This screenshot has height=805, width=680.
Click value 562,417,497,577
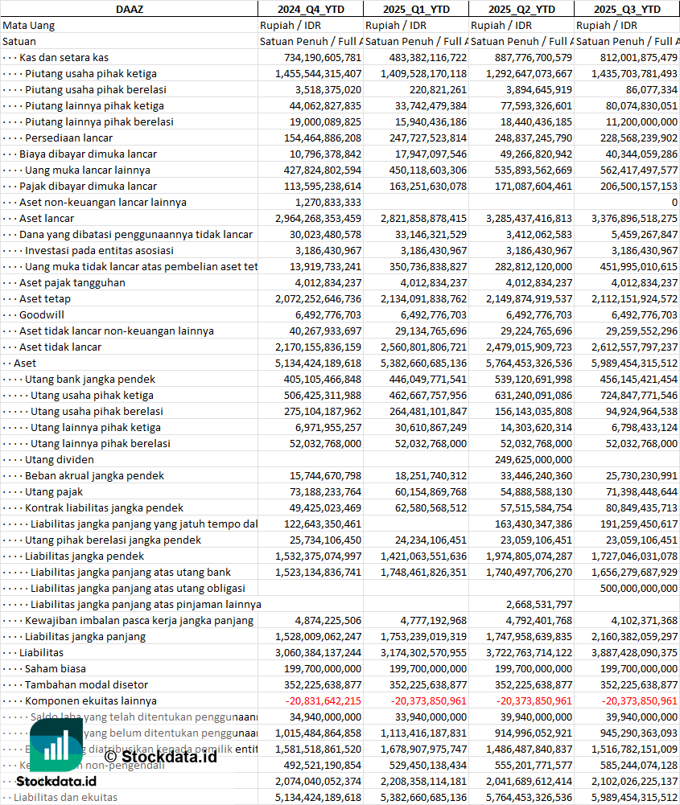[638, 170]
